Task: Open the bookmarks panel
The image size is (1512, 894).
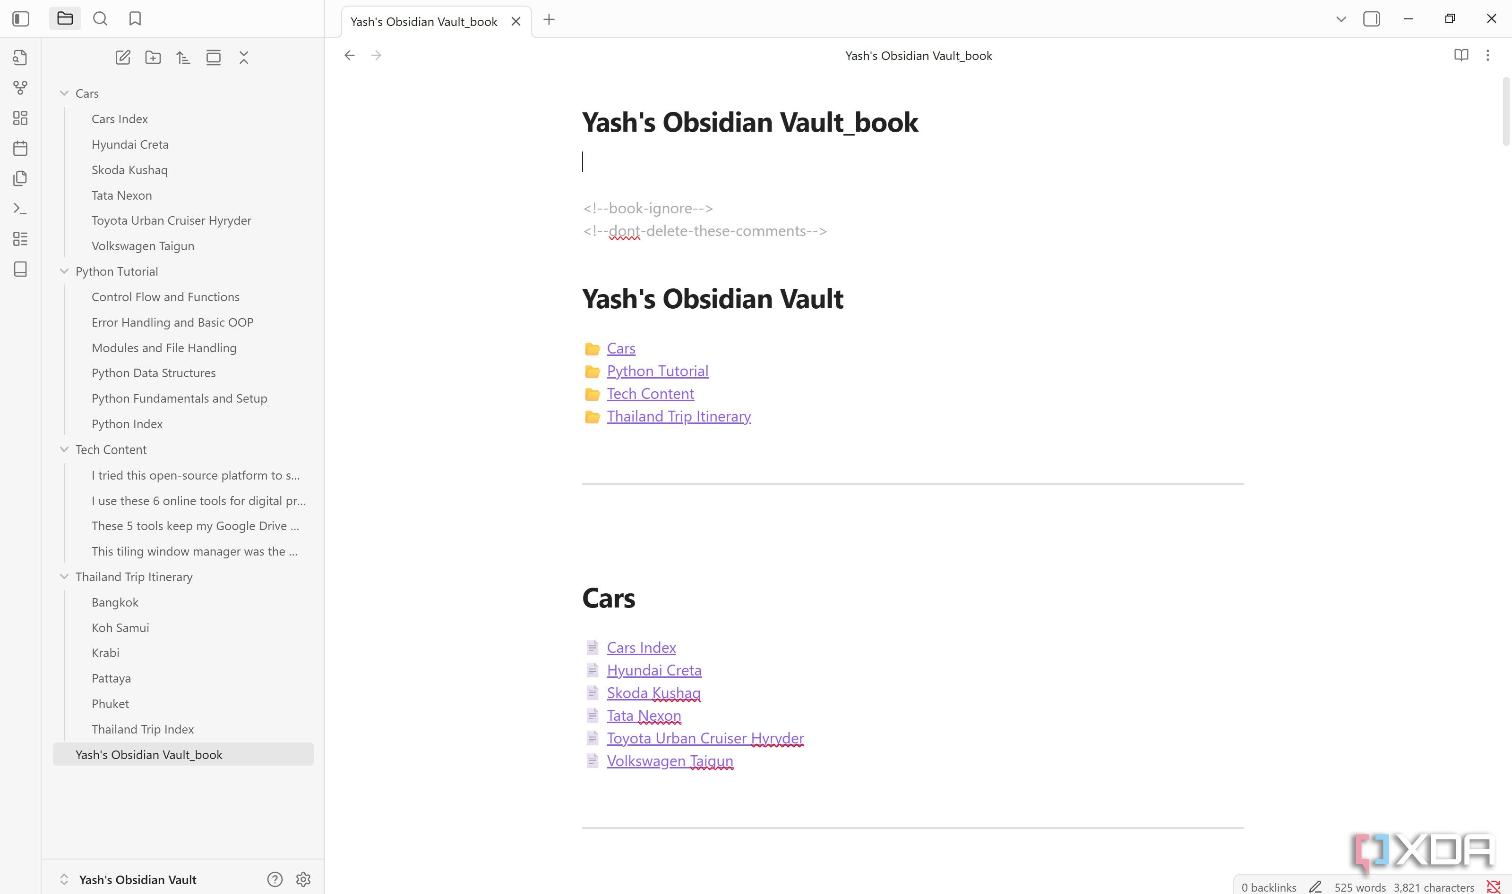Action: tap(135, 19)
